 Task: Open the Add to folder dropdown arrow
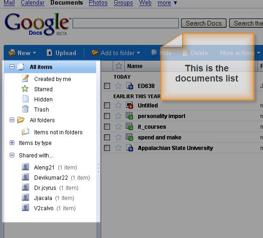click(138, 53)
